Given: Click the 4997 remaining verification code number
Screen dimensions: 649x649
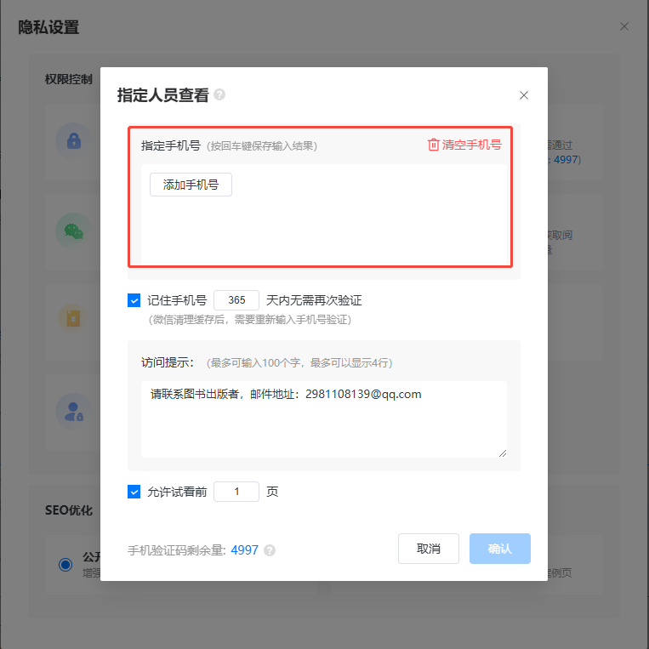Looking at the screenshot, I should click(x=244, y=550).
